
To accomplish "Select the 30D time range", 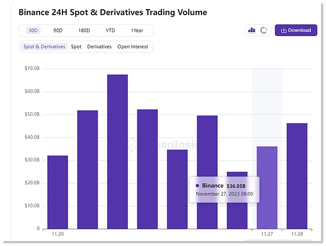I will tap(34, 30).
